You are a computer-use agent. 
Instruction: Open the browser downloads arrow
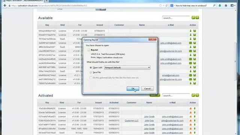220,6
